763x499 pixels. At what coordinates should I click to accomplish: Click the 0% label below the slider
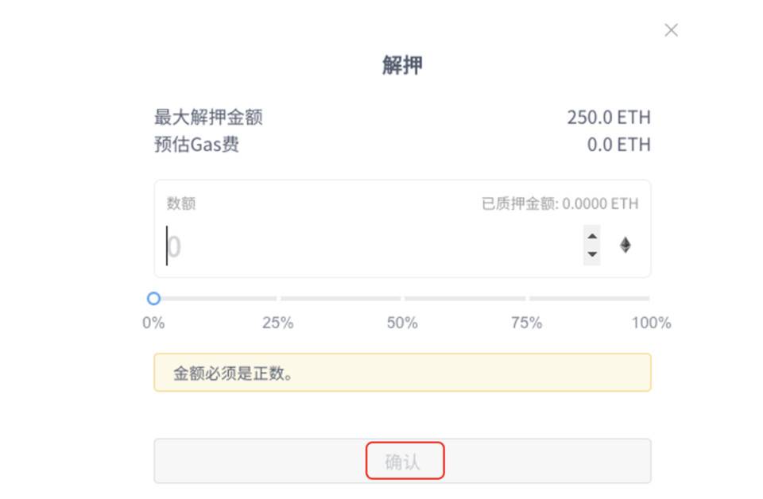[x=153, y=323]
